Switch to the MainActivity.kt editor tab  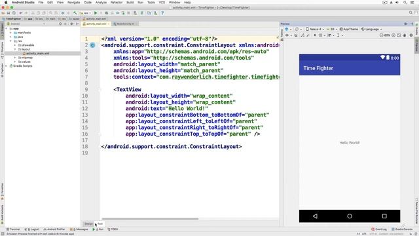coord(125,24)
